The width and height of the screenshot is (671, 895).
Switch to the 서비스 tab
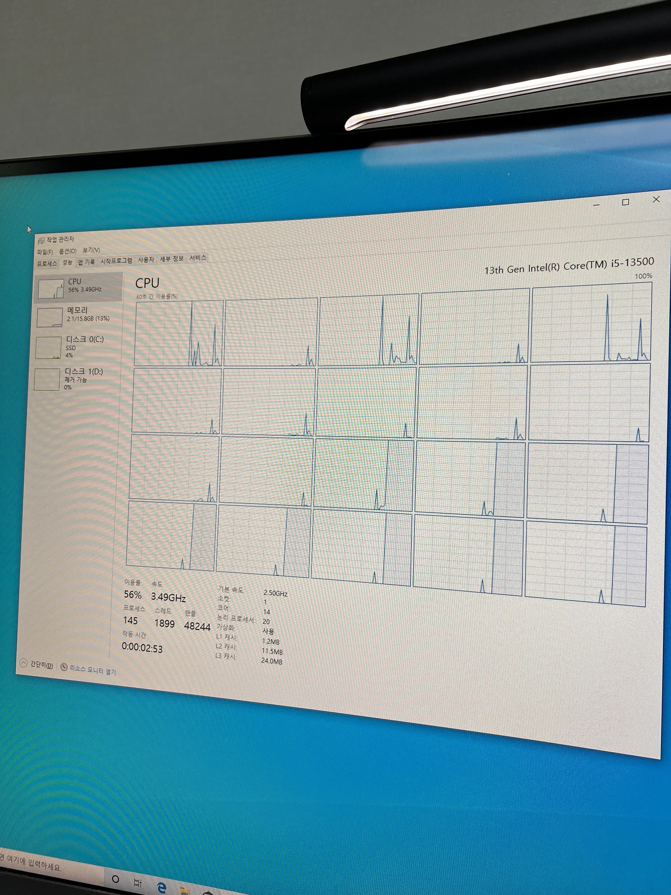(198, 258)
